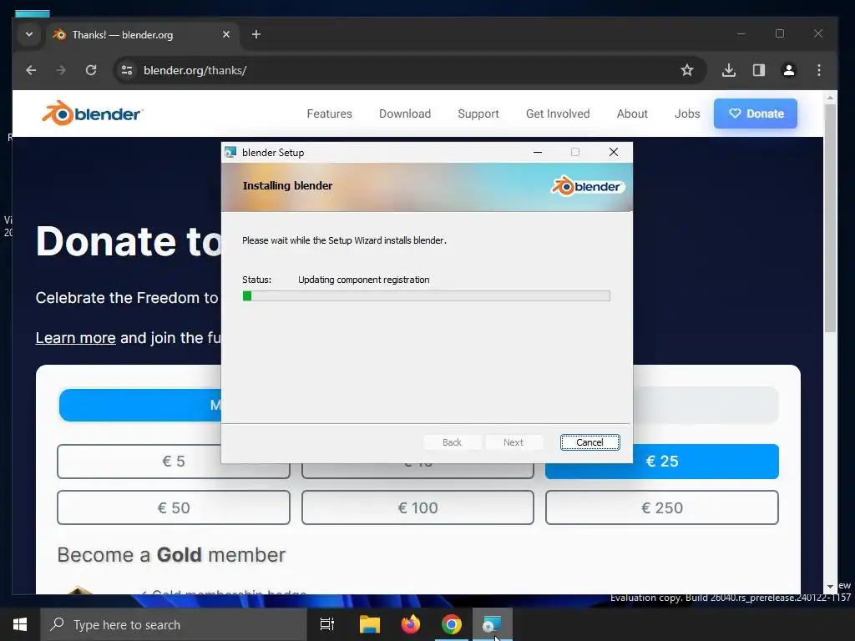Click Chrome's forward navigation arrow
The height and width of the screenshot is (641, 855).
pyautogui.click(x=60, y=70)
